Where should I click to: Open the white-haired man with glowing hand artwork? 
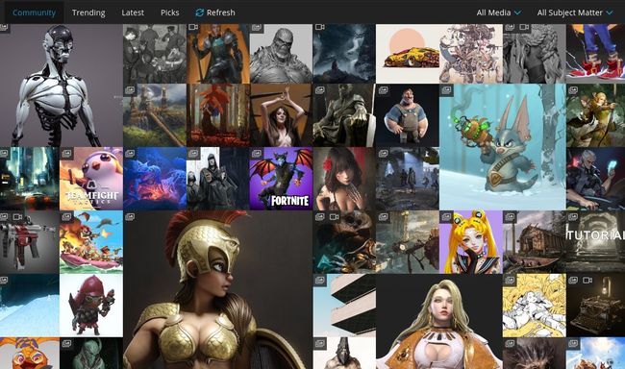point(595,179)
